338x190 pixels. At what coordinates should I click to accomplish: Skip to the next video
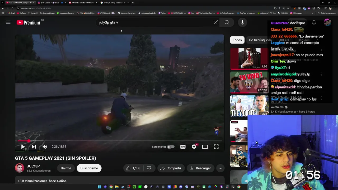pyautogui.click(x=34, y=147)
